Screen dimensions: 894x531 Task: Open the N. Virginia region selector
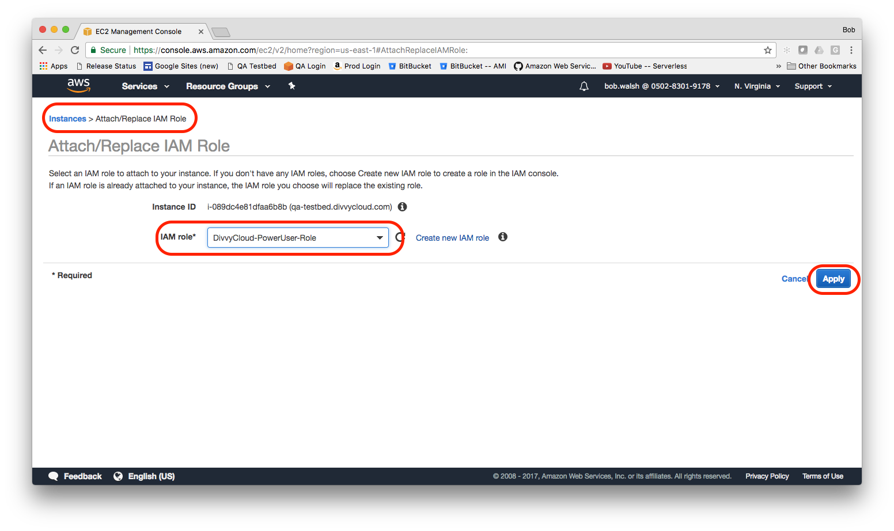point(757,86)
